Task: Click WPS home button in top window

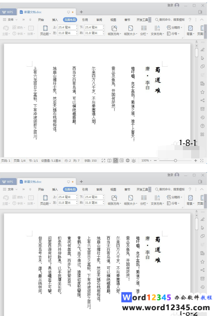Action: tap(7, 12)
